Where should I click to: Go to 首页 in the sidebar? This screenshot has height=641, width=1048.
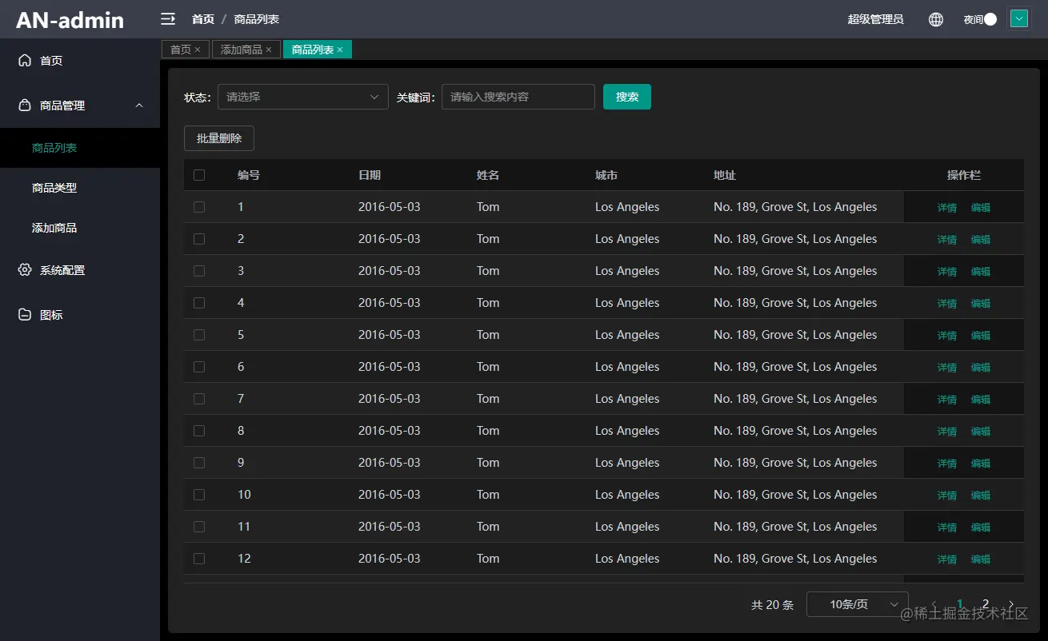pyautogui.click(x=80, y=61)
